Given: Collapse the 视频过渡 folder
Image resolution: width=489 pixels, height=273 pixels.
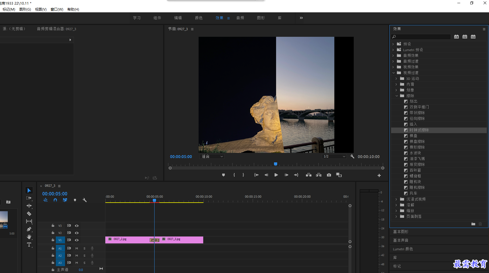Looking at the screenshot, I should click(393, 73).
